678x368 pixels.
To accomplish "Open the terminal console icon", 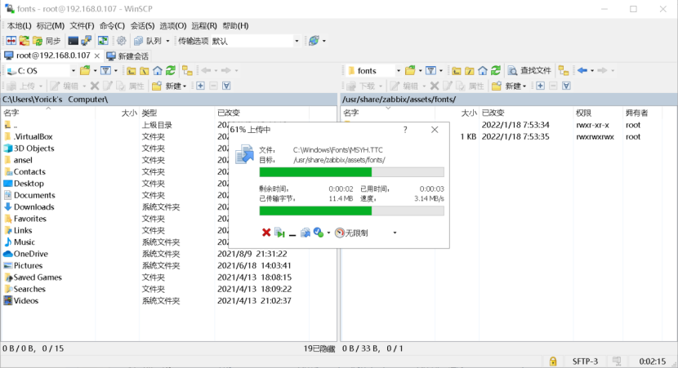I will click(73, 41).
